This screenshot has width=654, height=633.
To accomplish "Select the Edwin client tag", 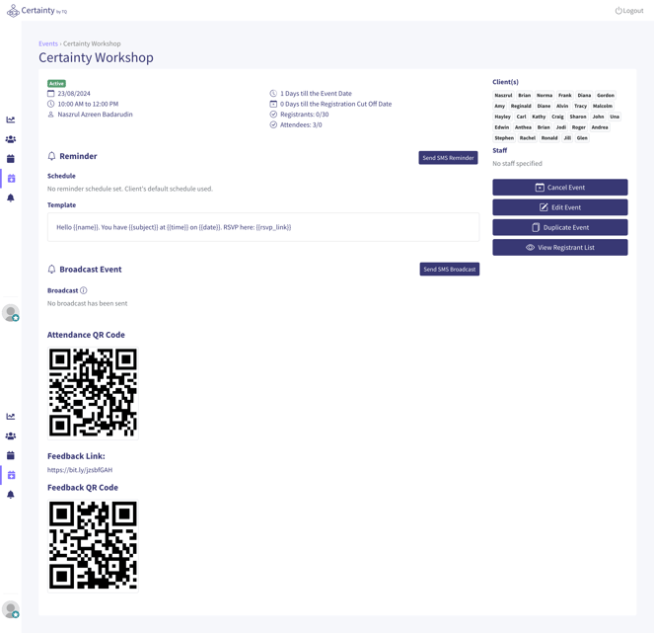I will tap(502, 127).
